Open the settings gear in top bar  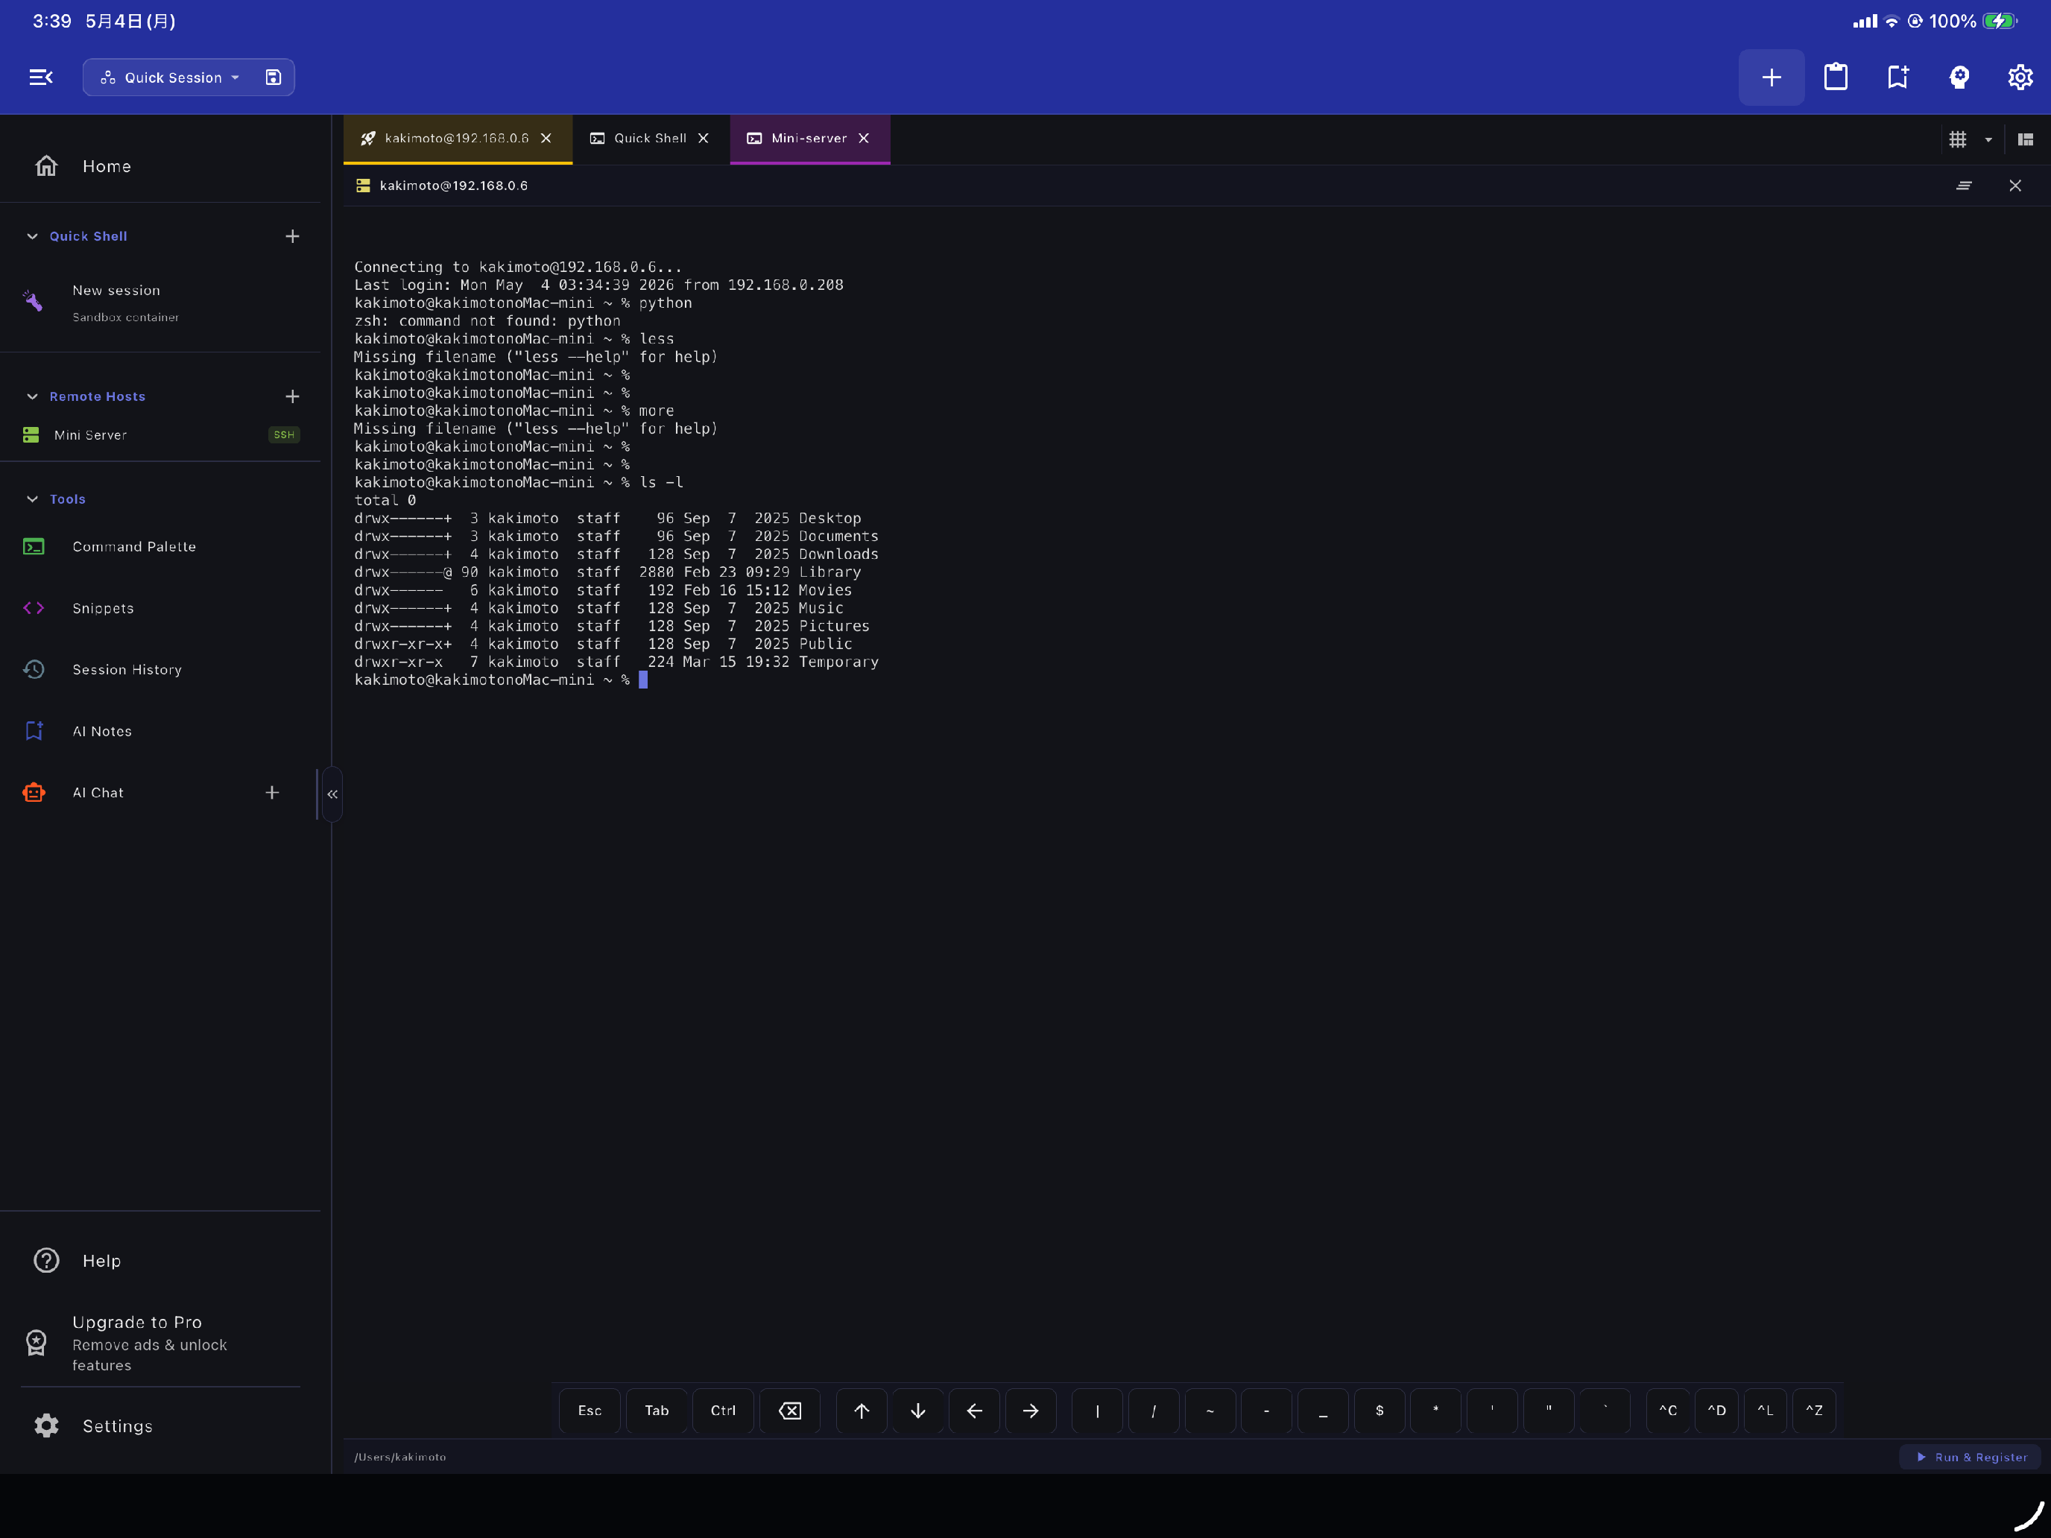pyautogui.click(x=2020, y=77)
